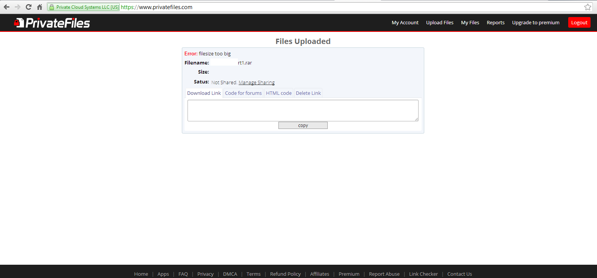Click Upgrade to premium link

tap(535, 23)
